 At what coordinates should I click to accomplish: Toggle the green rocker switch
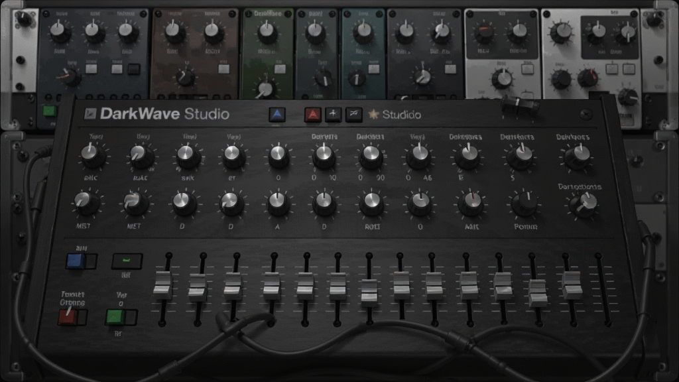point(122,317)
